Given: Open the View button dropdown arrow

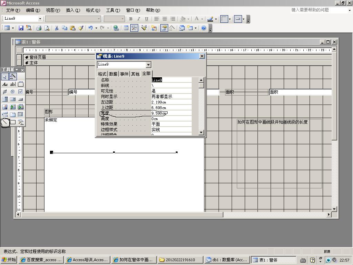Looking at the screenshot, I should coord(13,28).
